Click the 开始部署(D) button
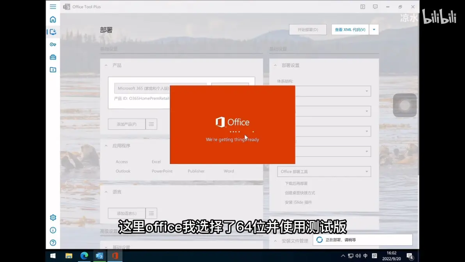Viewport: 465px width, 262px height. pos(308,30)
